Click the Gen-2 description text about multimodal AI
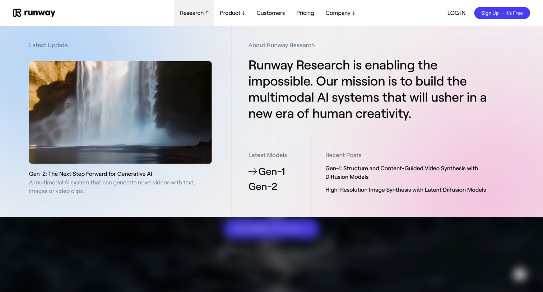The width and height of the screenshot is (543, 292). click(x=112, y=187)
